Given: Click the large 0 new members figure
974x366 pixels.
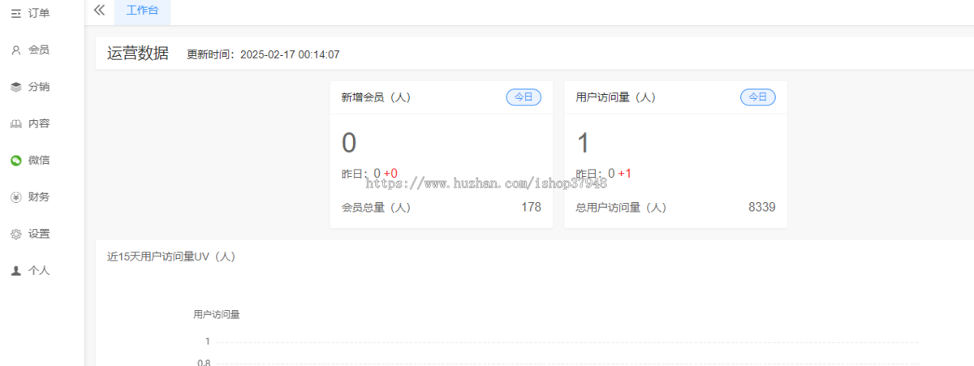Looking at the screenshot, I should 349,143.
